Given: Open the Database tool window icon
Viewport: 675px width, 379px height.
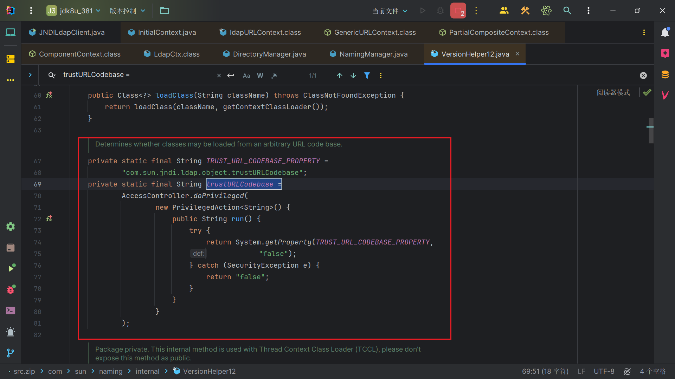Looking at the screenshot, I should tap(665, 74).
